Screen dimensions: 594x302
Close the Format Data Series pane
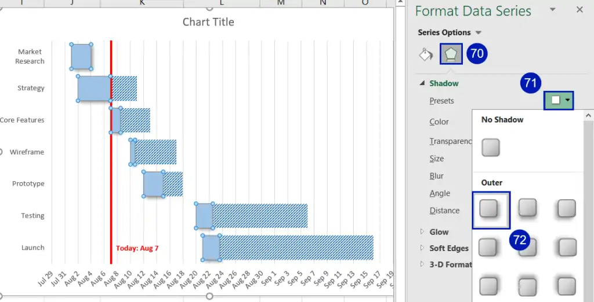tap(579, 10)
